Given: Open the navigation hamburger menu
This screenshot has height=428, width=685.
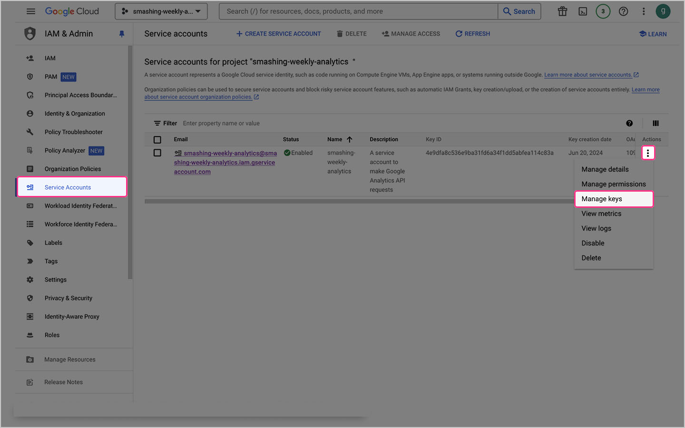Looking at the screenshot, I should point(31,11).
